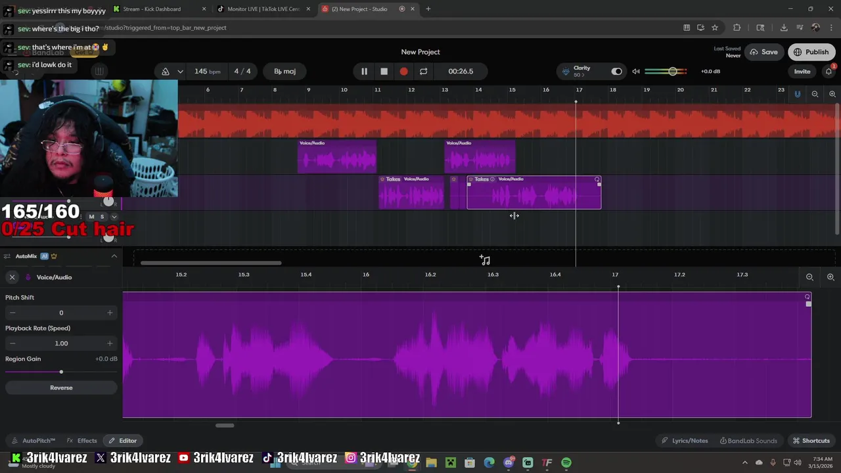Open the Clarity mastering preset

(582, 71)
